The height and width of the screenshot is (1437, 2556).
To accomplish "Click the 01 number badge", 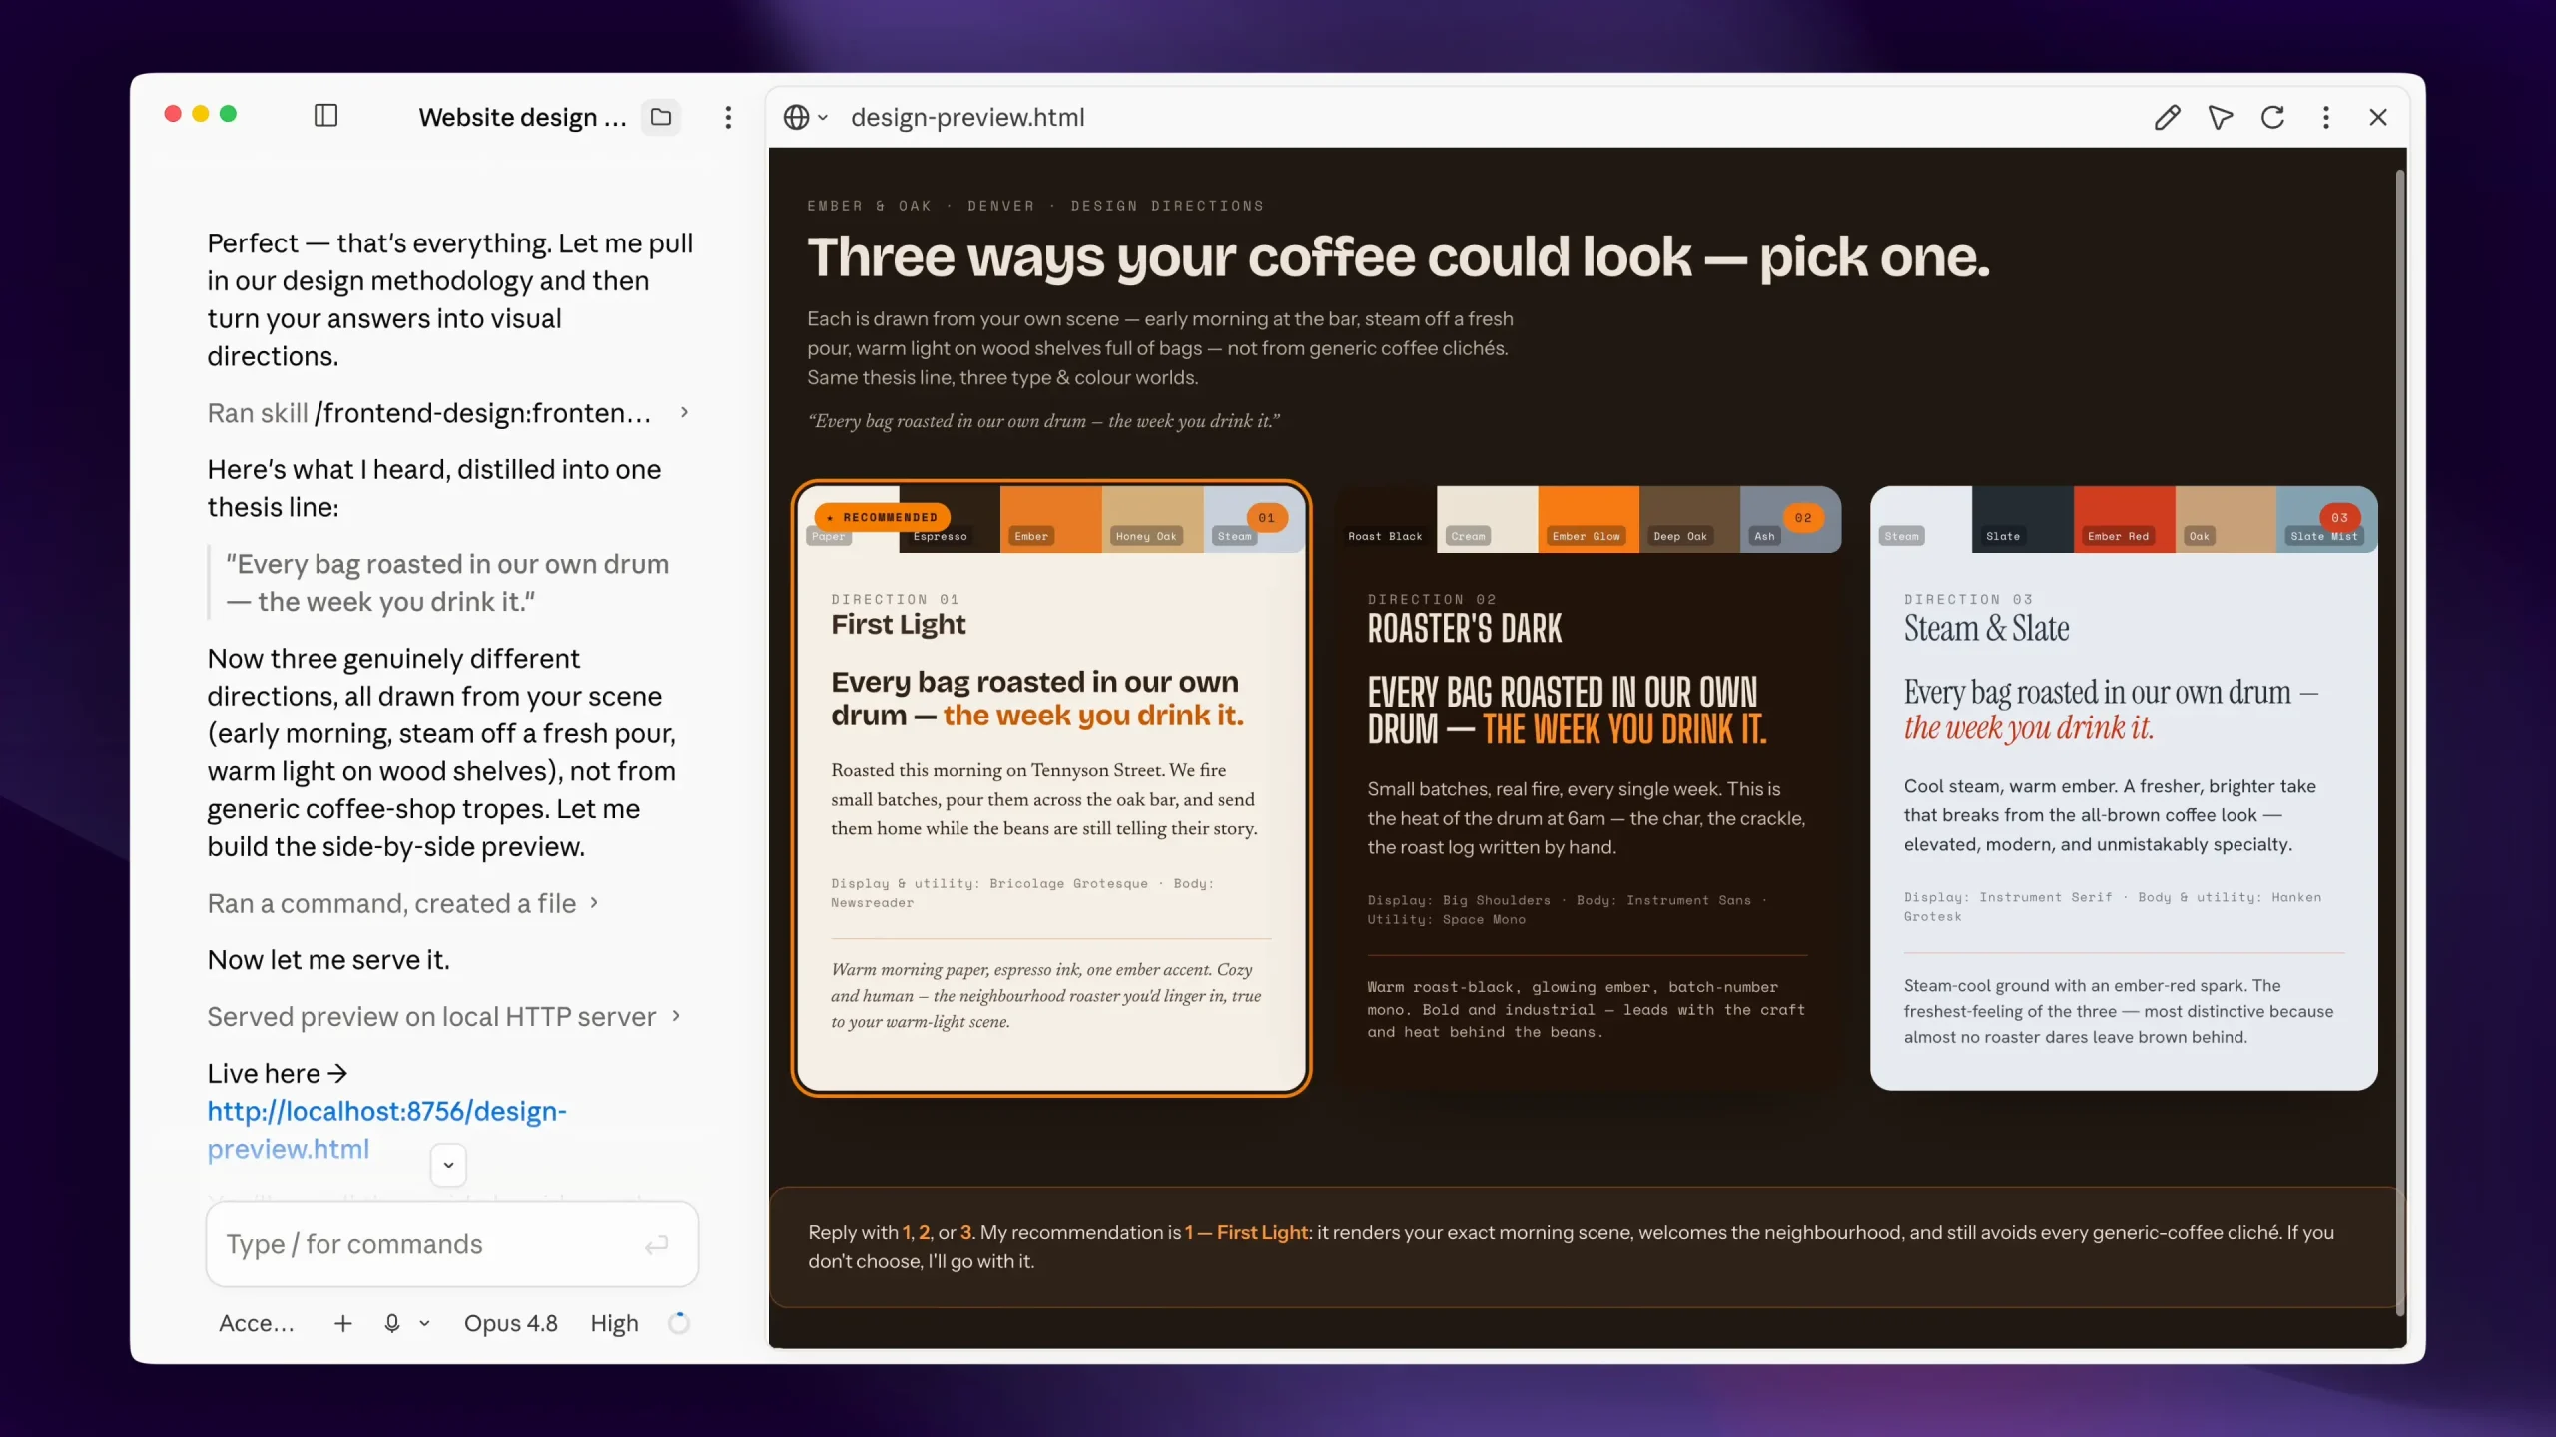I will (1266, 517).
